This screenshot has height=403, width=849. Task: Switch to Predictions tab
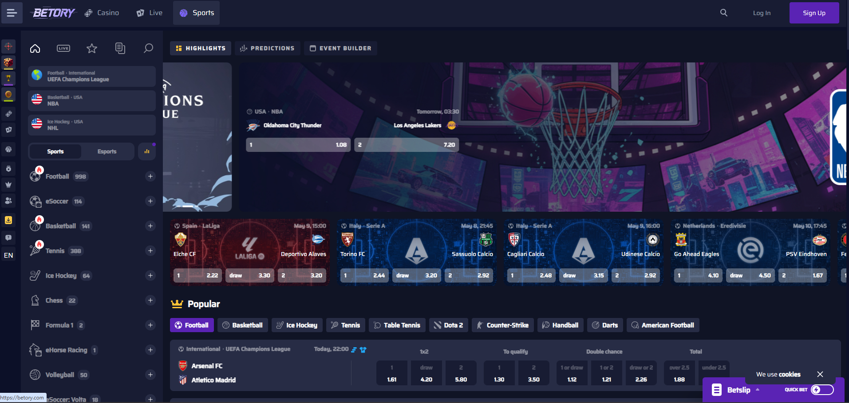coord(268,48)
